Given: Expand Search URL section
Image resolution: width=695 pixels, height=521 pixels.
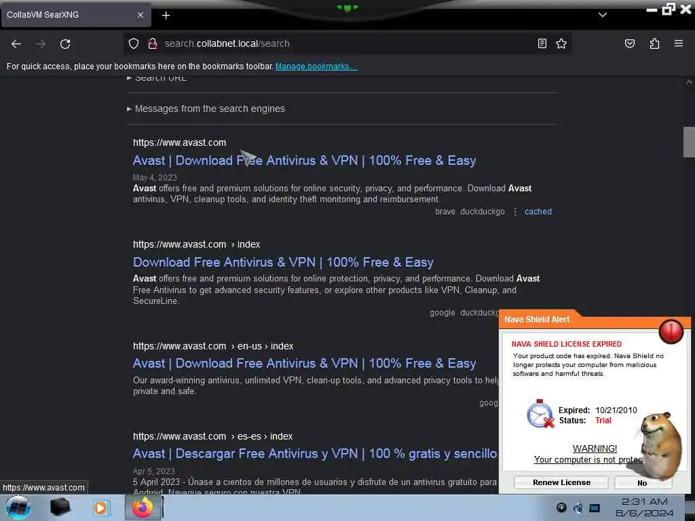Looking at the screenshot, I should 157,78.
